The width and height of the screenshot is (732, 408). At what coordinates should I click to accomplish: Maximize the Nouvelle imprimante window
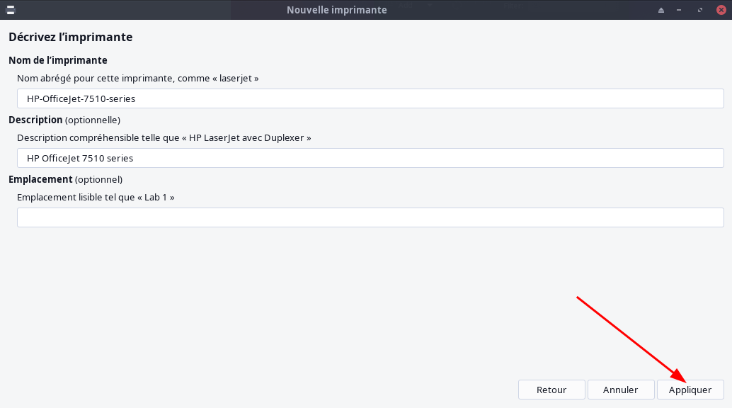tap(699, 10)
